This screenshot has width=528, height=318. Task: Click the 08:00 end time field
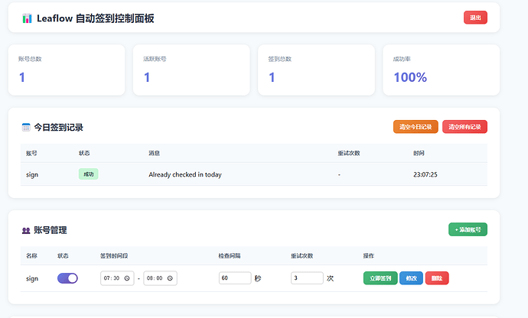coord(160,278)
